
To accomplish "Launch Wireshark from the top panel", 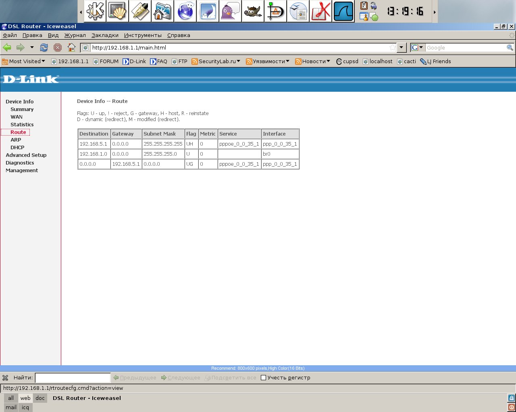I will (x=343, y=11).
